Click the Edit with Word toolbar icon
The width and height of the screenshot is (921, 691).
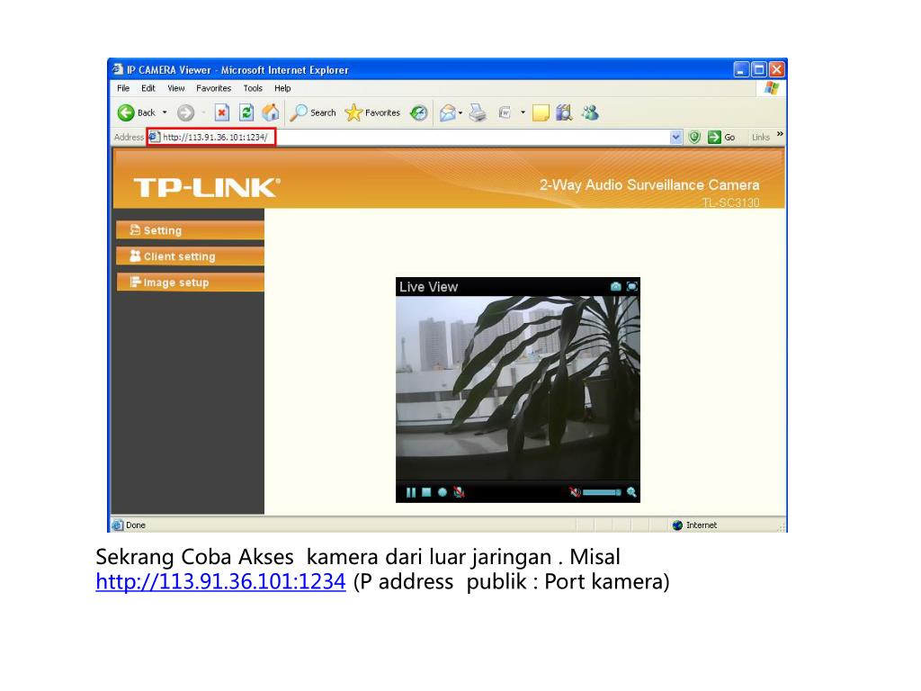point(505,112)
